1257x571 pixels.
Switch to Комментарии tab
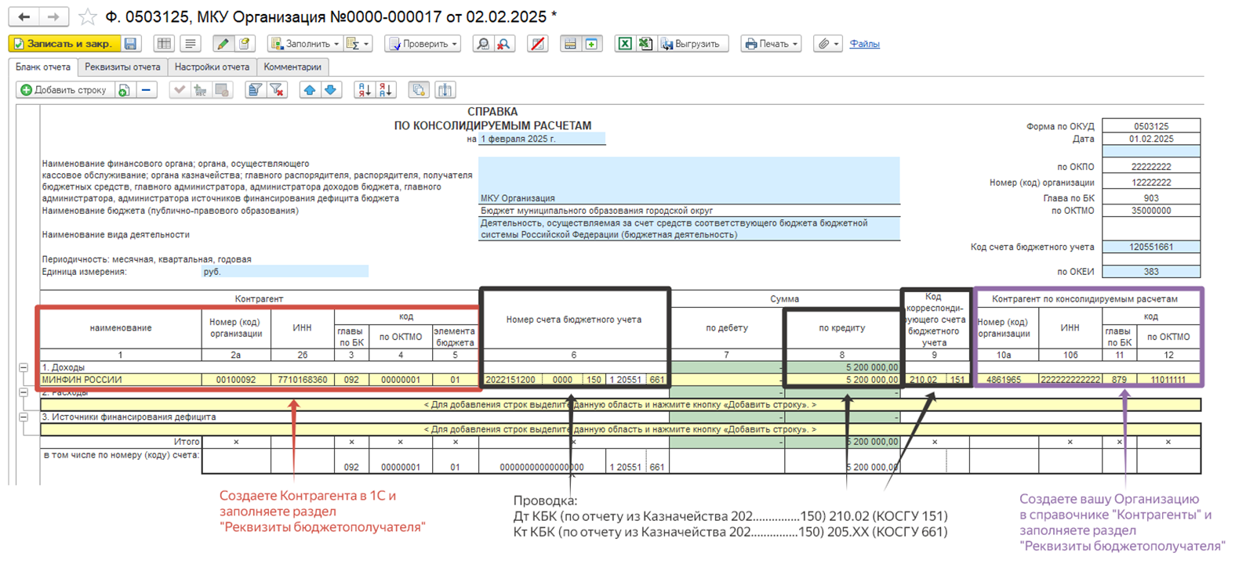(292, 67)
